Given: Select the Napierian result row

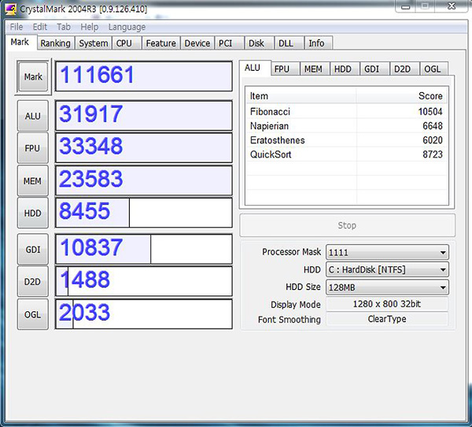Looking at the screenshot, I should [347, 126].
